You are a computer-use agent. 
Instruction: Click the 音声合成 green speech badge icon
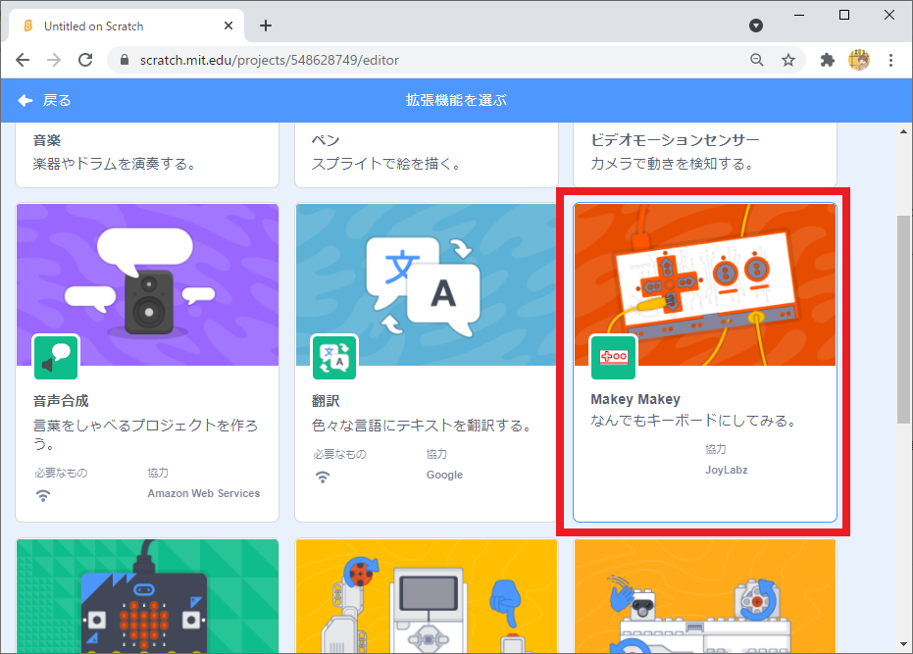(56, 357)
